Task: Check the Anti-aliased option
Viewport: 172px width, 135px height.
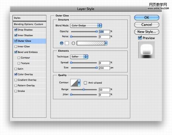Action: [x=85, y=83]
